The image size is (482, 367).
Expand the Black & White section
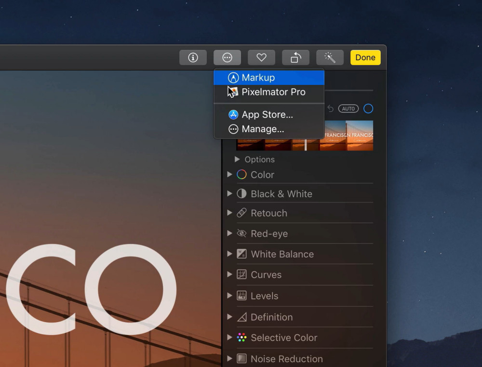click(x=229, y=193)
